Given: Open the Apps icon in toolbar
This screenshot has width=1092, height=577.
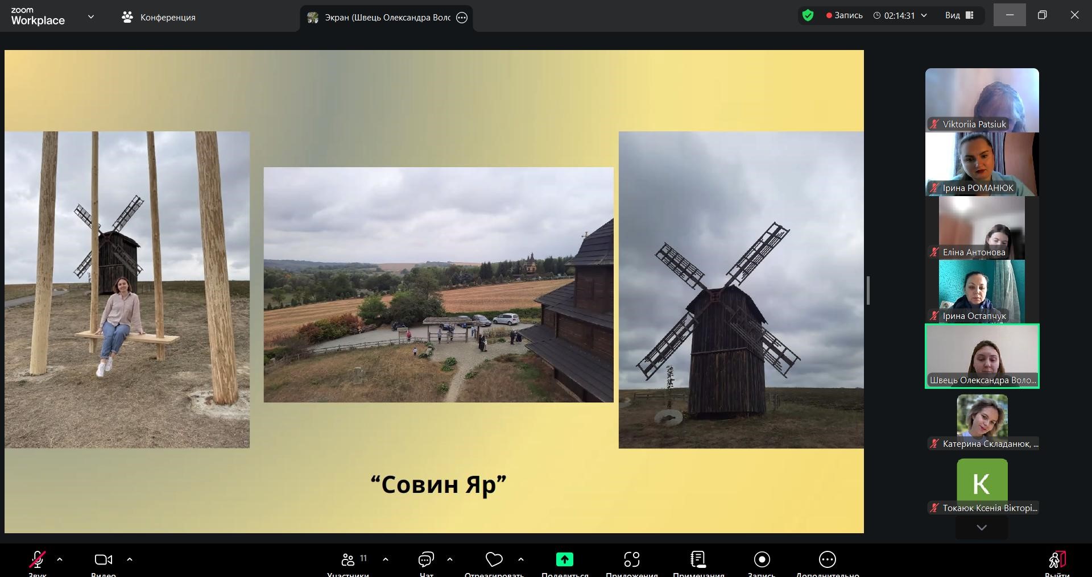Looking at the screenshot, I should [631, 560].
